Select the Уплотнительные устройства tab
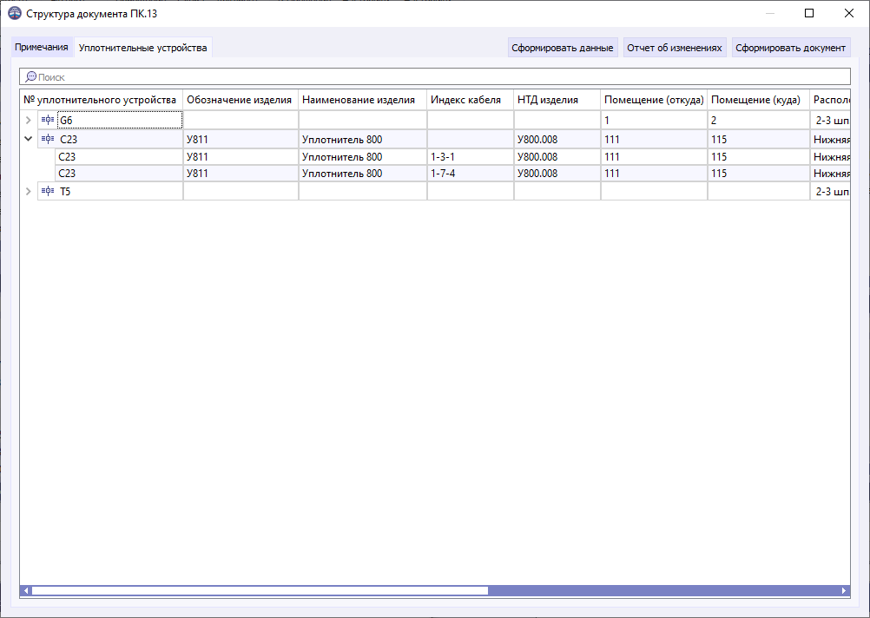Viewport: 870px width, 618px height. point(142,48)
